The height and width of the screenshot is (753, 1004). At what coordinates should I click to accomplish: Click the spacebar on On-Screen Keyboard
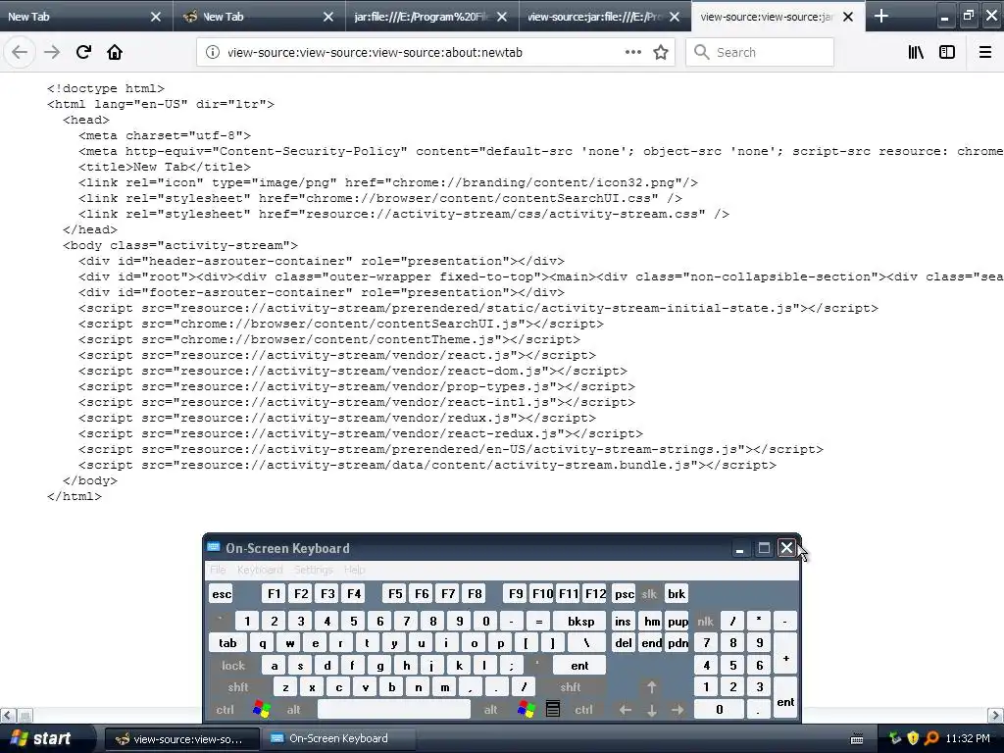click(393, 710)
